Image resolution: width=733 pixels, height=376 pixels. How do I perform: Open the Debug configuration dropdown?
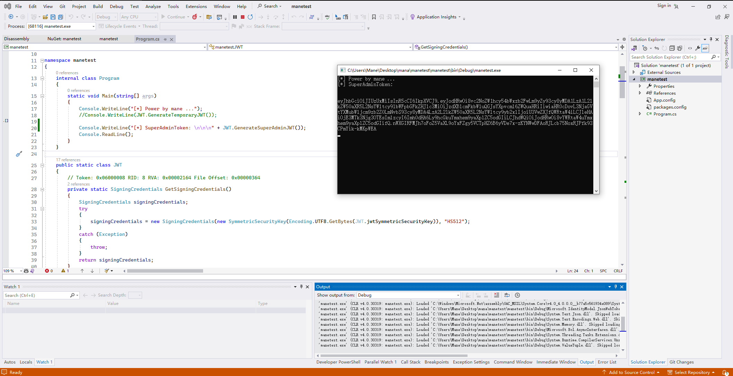click(x=106, y=17)
